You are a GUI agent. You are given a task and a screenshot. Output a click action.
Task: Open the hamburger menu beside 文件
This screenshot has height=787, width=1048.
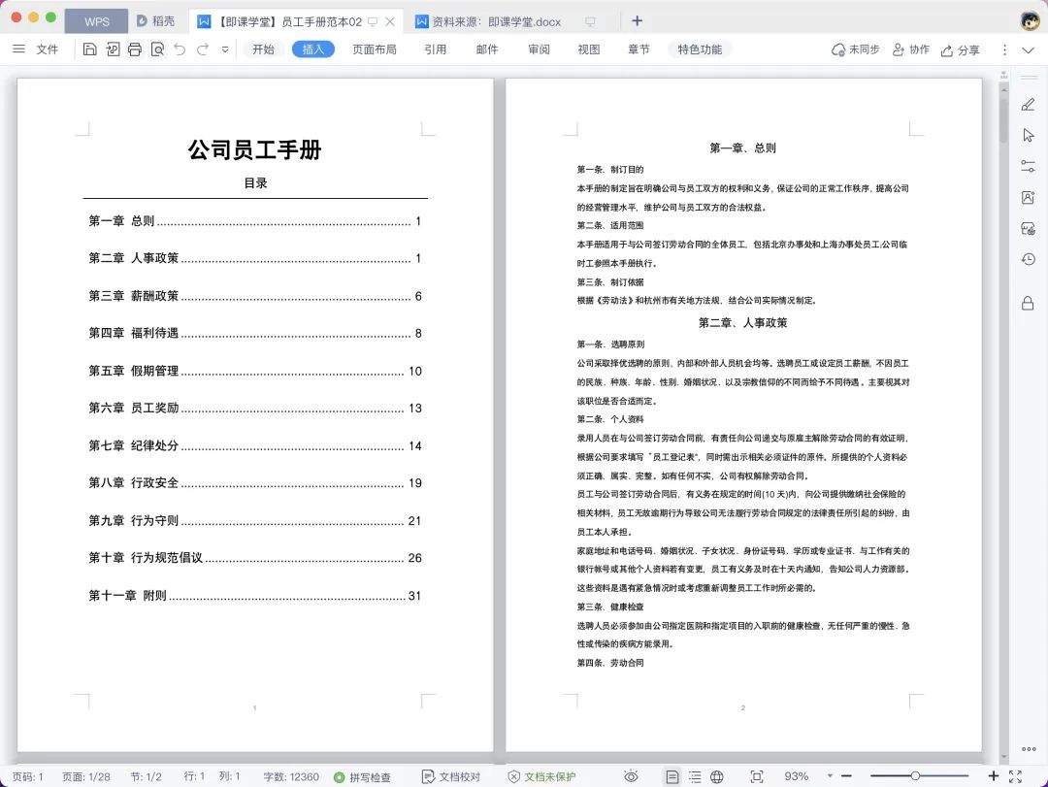coord(18,49)
